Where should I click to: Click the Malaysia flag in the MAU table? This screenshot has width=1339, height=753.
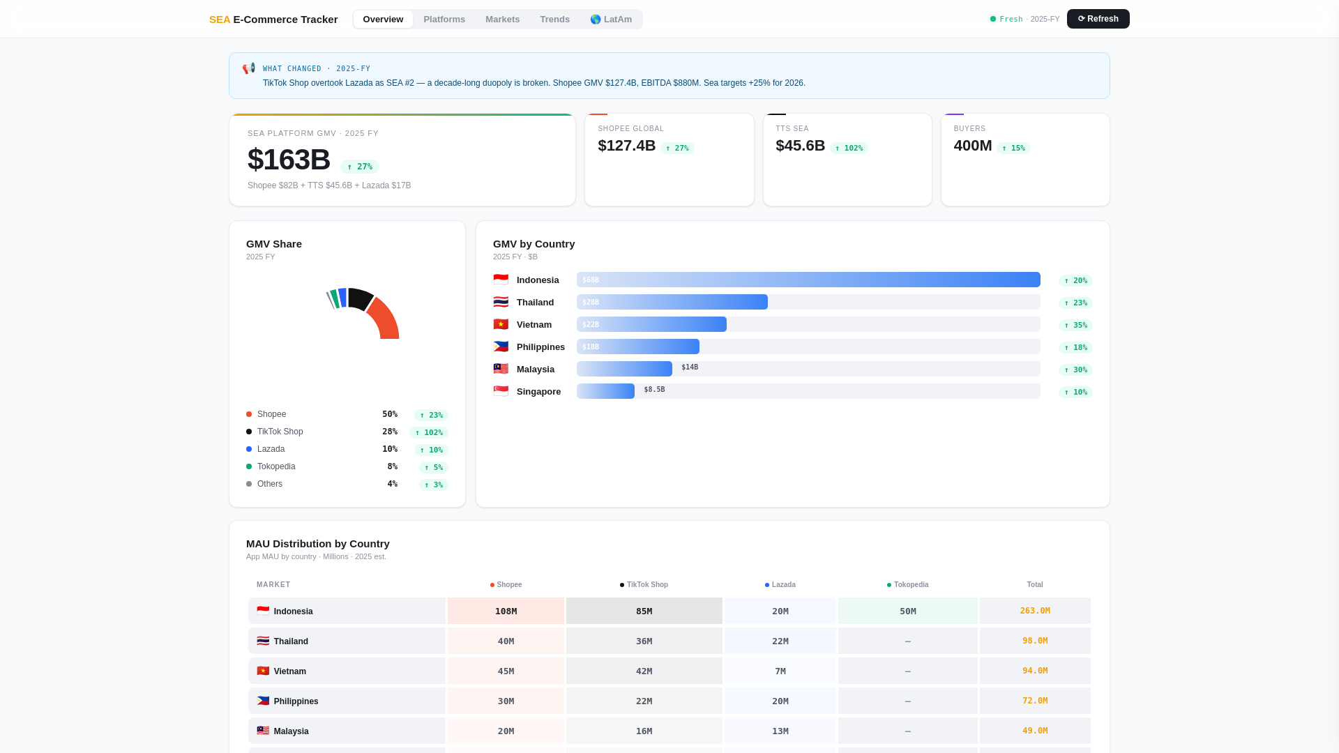click(263, 731)
